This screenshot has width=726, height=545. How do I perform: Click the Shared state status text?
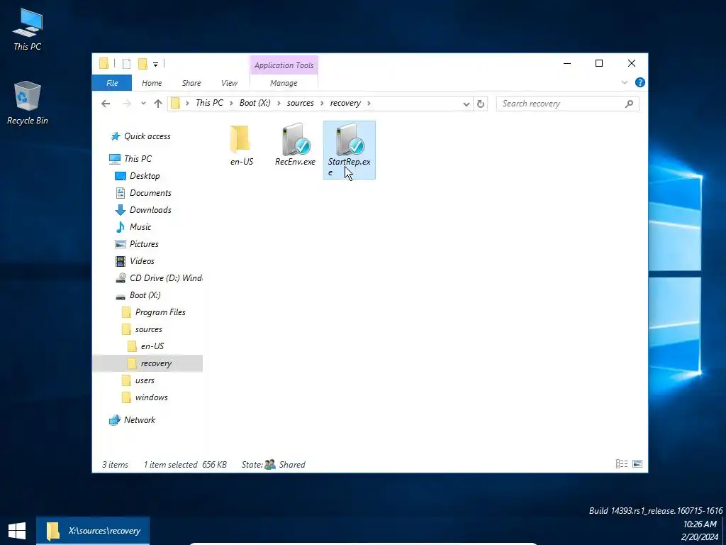point(292,464)
